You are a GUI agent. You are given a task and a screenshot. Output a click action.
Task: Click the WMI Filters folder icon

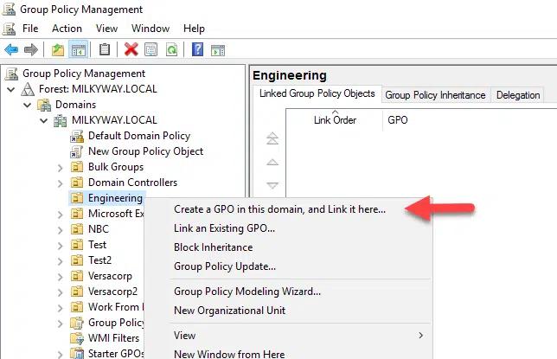pyautogui.click(x=77, y=338)
